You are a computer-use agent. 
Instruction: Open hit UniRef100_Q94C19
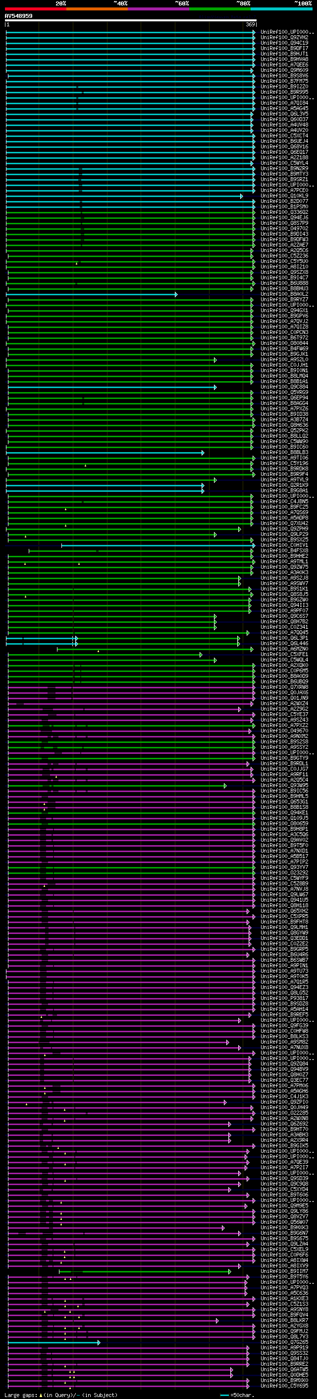pos(284,44)
